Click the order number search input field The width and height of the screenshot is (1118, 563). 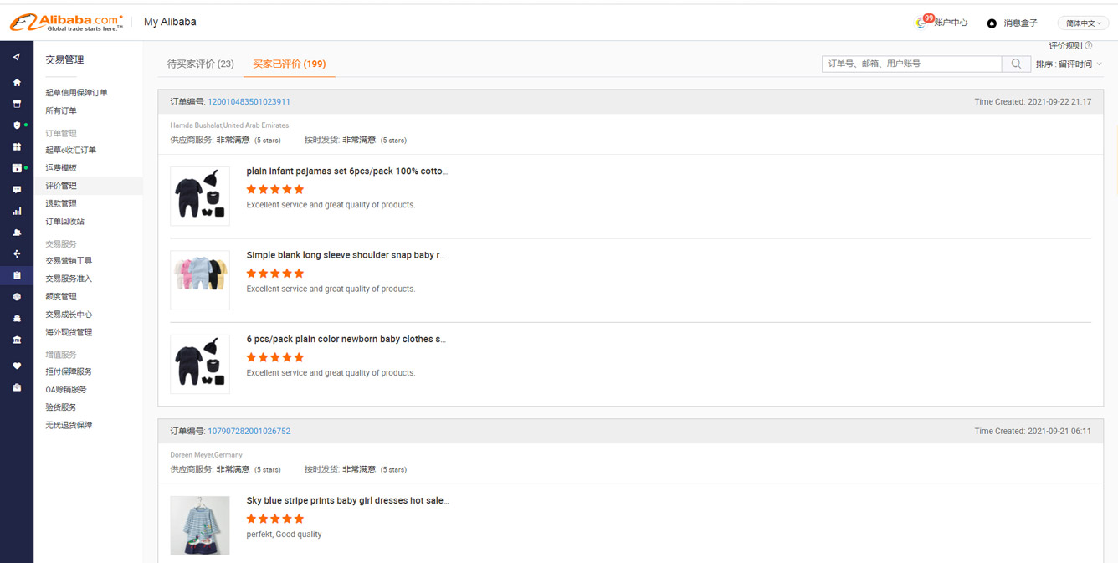pyautogui.click(x=912, y=64)
